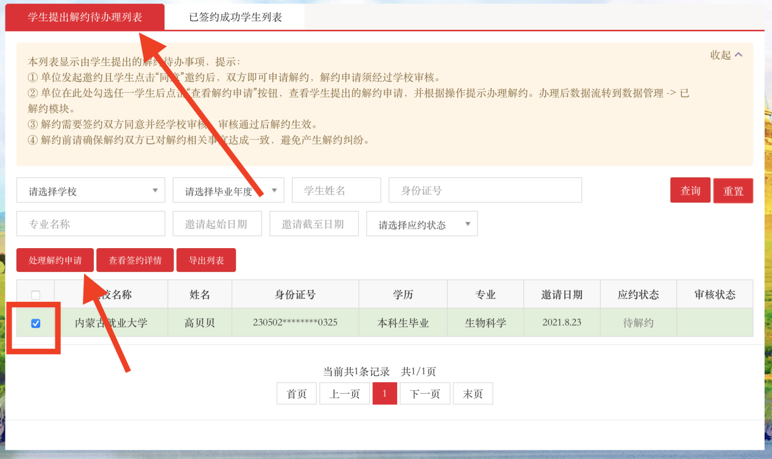Jump to 末页 last page
Screen dimensions: 772x459
[x=472, y=394]
